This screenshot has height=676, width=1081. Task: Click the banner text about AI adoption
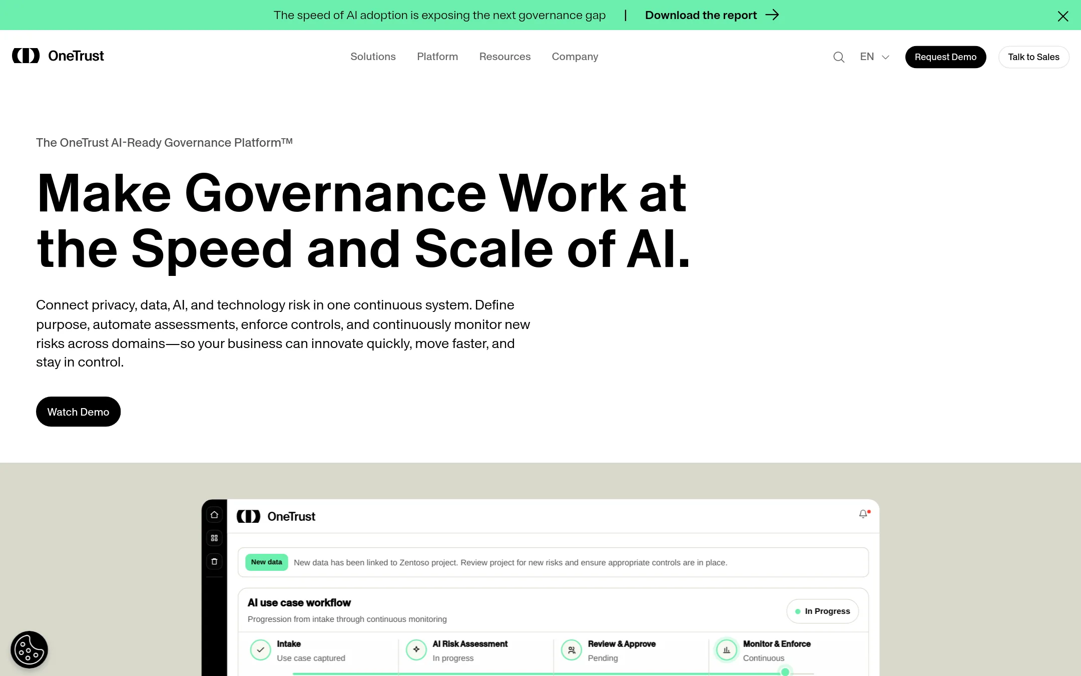pos(439,15)
